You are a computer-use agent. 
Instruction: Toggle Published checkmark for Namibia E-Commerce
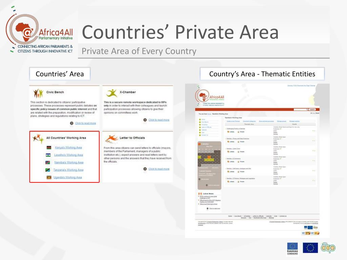click(281, 159)
